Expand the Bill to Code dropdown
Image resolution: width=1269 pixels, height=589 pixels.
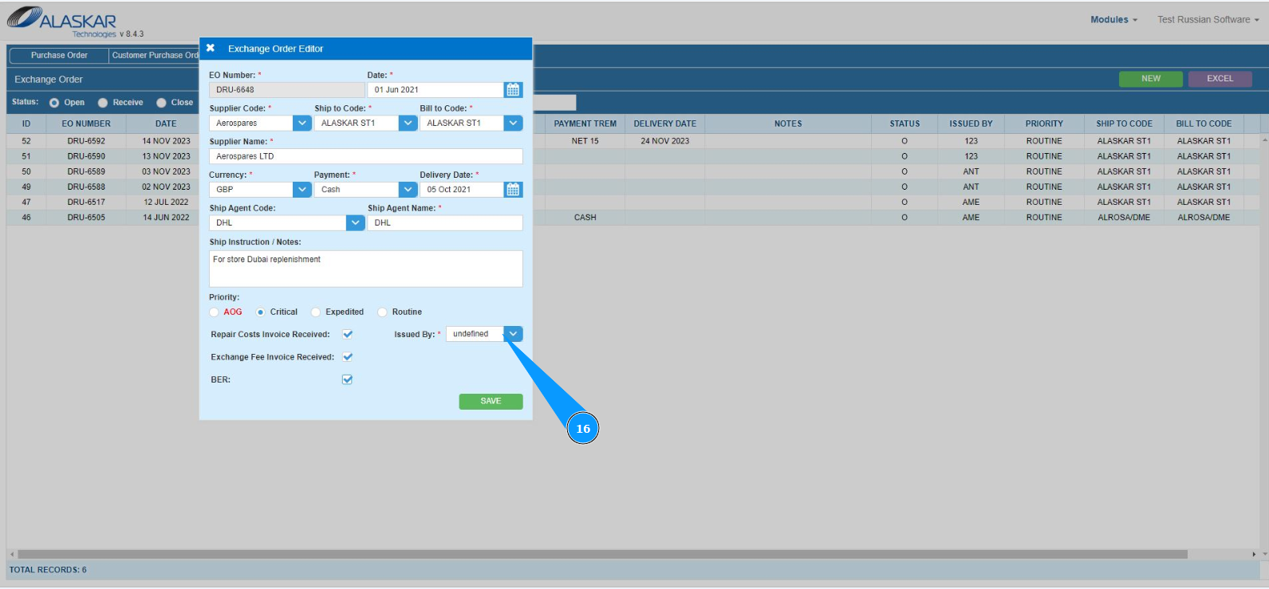pyautogui.click(x=514, y=124)
